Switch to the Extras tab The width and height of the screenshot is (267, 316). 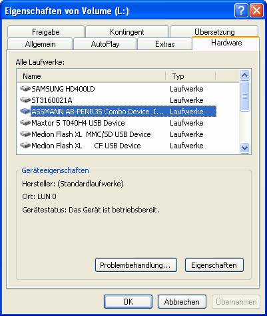164,43
